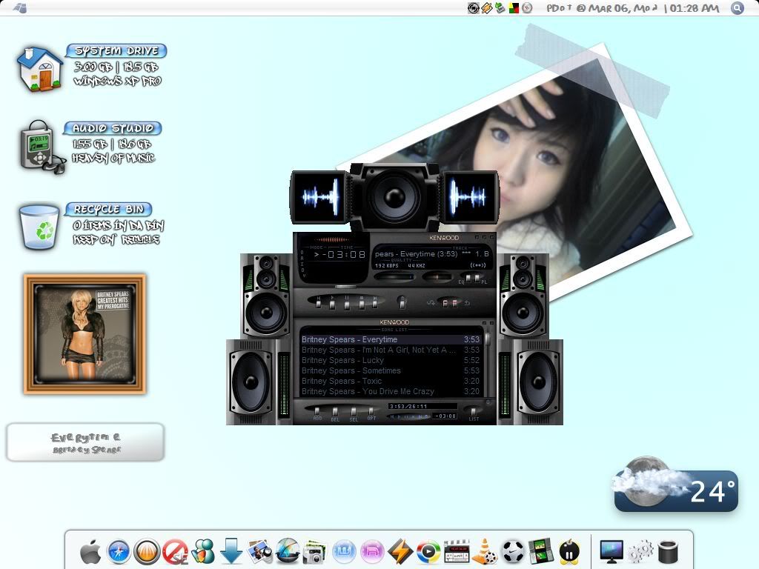Toggle the LIST switch in playlist footer
This screenshot has width=759, height=569.
point(474,412)
